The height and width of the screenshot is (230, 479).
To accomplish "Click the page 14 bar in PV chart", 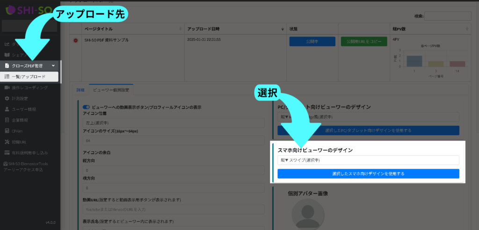I will 457,64.
